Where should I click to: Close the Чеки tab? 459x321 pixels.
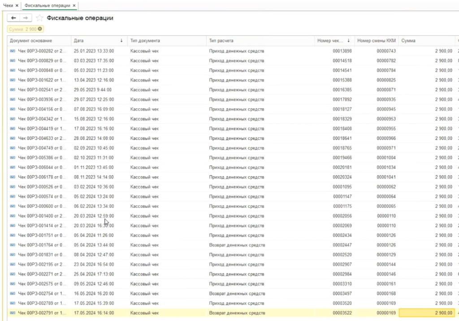17,5
